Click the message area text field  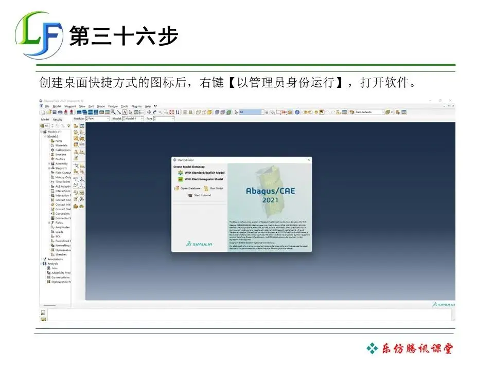tap(249, 315)
